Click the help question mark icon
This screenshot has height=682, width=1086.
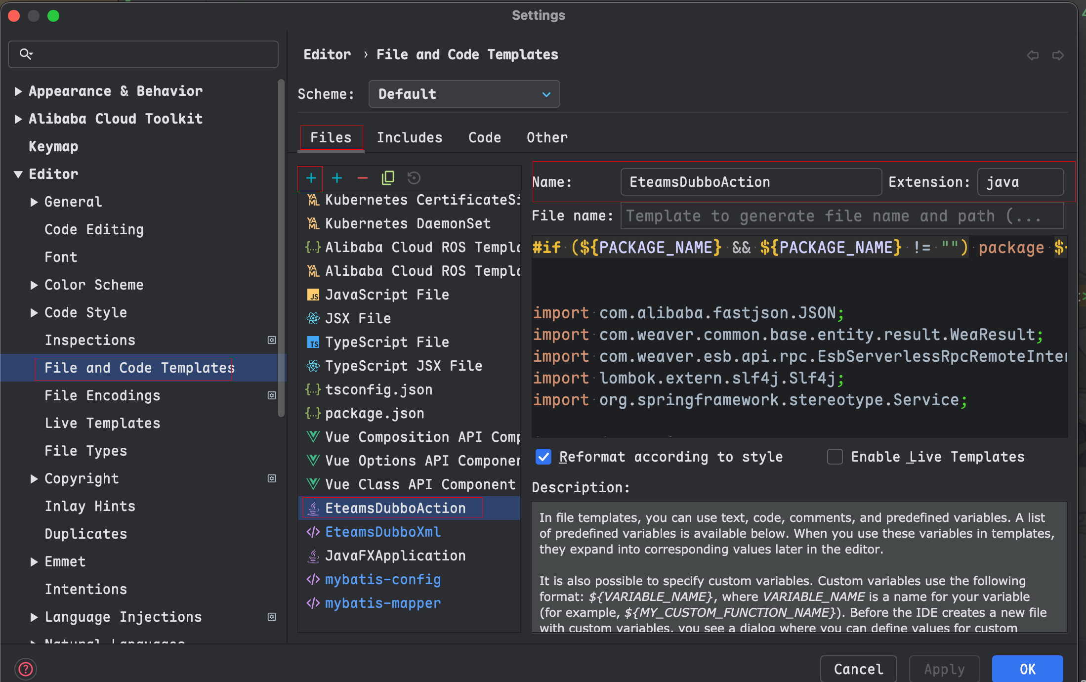(26, 669)
